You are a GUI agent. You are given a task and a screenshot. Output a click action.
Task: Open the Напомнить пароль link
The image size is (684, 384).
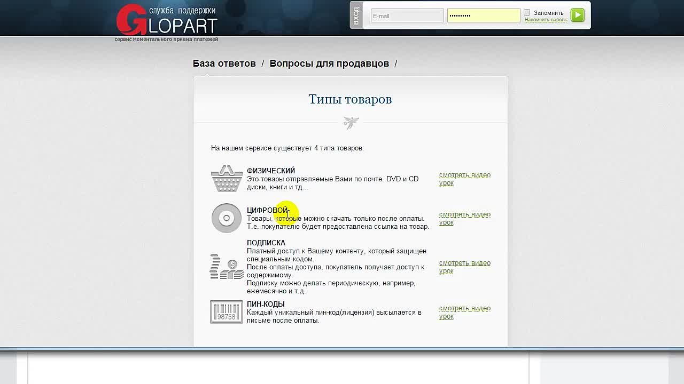point(546,20)
